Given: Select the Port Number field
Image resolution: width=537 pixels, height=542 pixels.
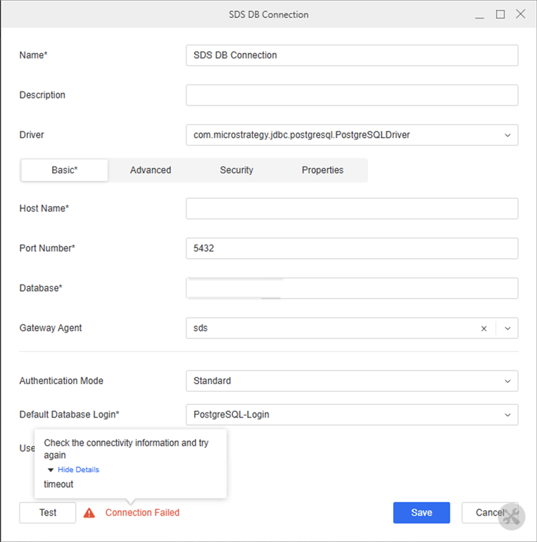Looking at the screenshot, I should (352, 248).
